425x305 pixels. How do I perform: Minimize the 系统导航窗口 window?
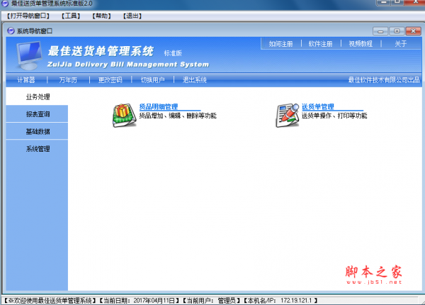(380, 31)
